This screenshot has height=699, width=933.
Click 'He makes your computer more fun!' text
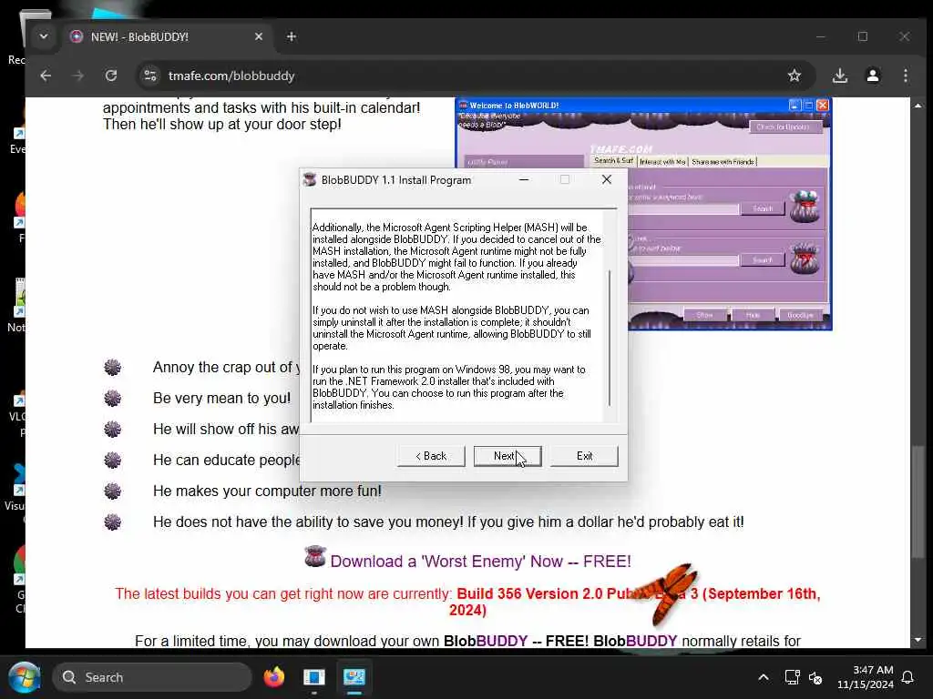[x=267, y=491]
